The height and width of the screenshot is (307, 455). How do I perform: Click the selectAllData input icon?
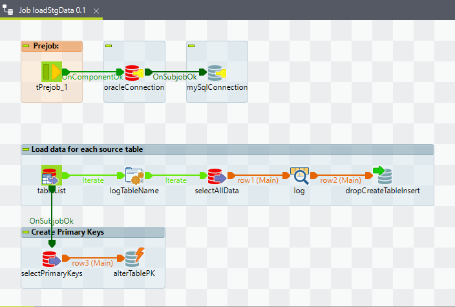coord(217,175)
